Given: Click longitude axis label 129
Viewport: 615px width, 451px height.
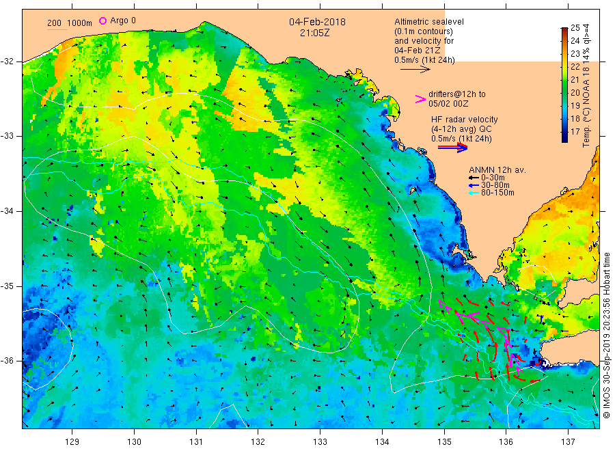Looking at the screenshot, I should pos(72,442).
